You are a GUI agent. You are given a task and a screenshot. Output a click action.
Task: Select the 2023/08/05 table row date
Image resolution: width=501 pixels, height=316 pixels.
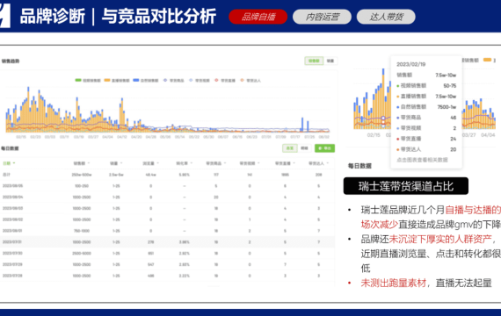(x=13, y=186)
